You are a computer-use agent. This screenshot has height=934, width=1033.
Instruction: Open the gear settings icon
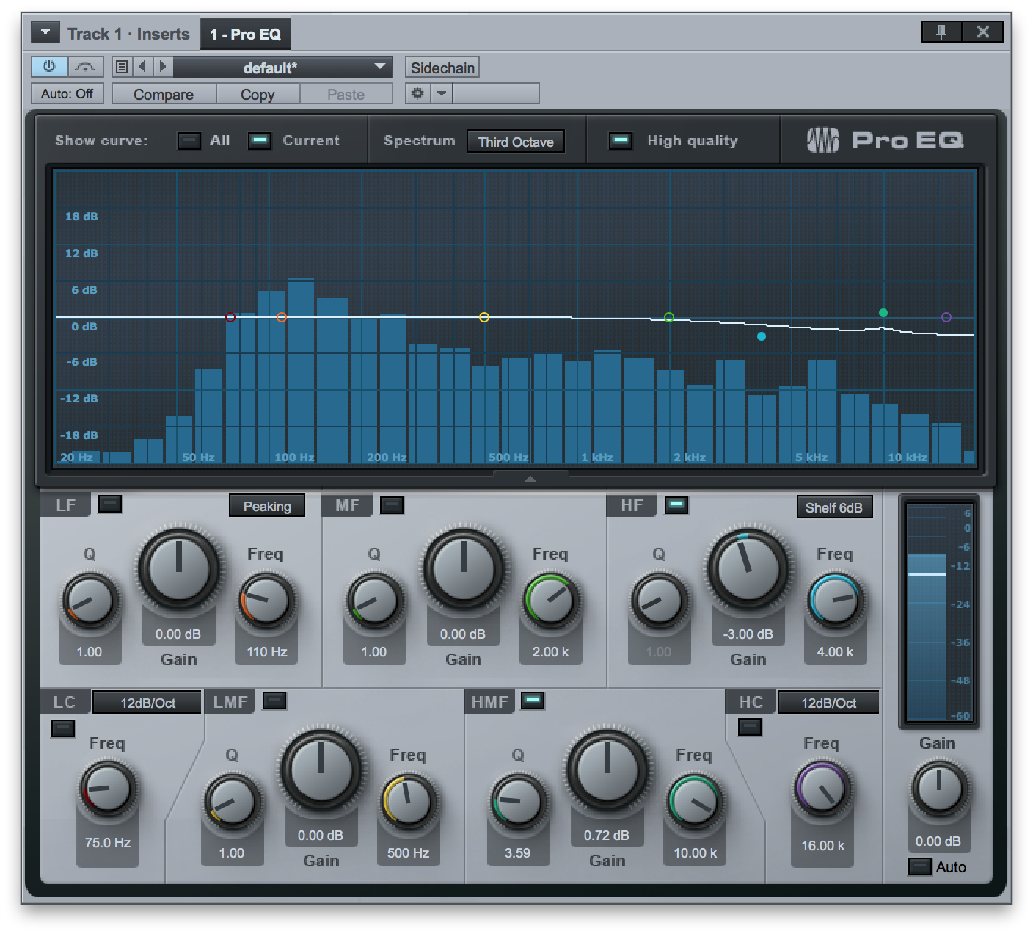(417, 93)
